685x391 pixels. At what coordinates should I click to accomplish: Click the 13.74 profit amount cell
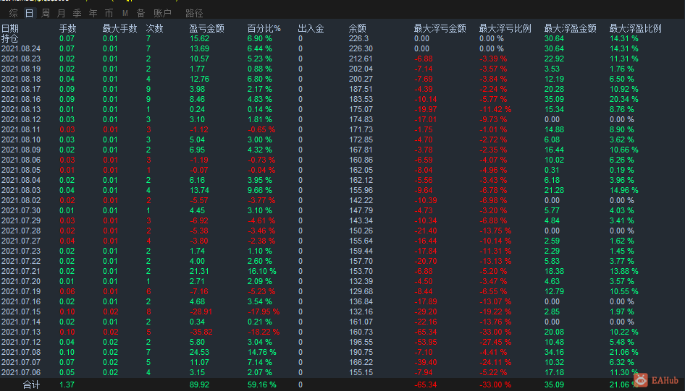pos(199,190)
